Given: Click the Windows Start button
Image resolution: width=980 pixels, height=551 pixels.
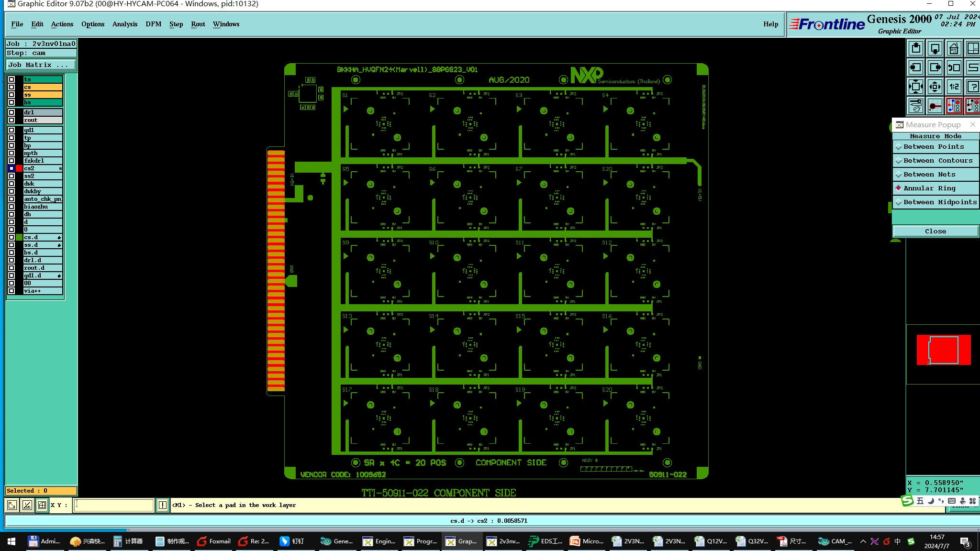Looking at the screenshot, I should pyautogui.click(x=11, y=541).
